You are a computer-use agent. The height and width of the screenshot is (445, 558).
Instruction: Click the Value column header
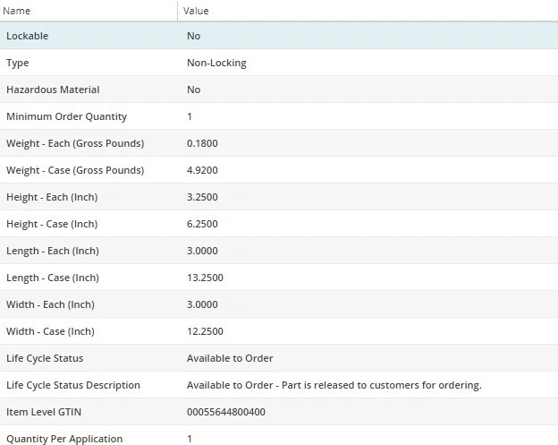click(196, 11)
